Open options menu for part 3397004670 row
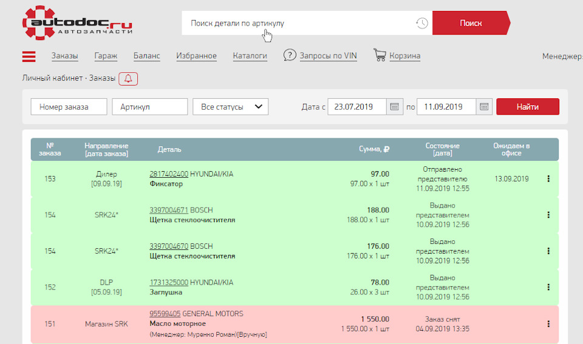The height and width of the screenshot is (344, 583). 548,251
